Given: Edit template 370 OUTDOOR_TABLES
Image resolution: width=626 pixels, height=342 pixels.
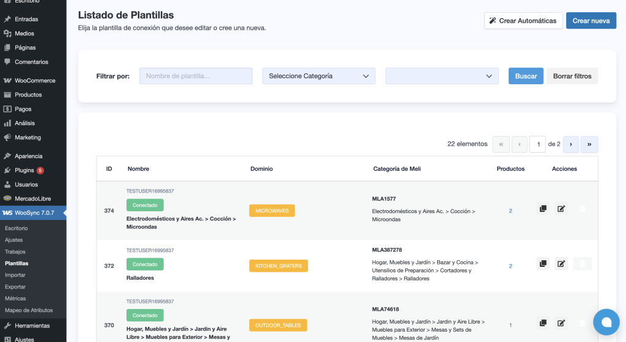Looking at the screenshot, I should click(561, 323).
